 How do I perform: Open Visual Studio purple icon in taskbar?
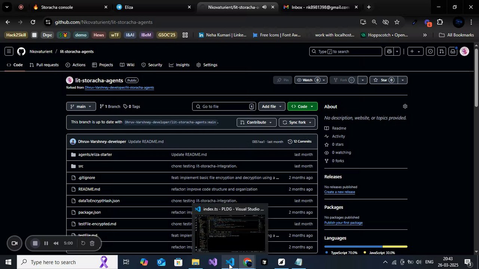click(213, 262)
